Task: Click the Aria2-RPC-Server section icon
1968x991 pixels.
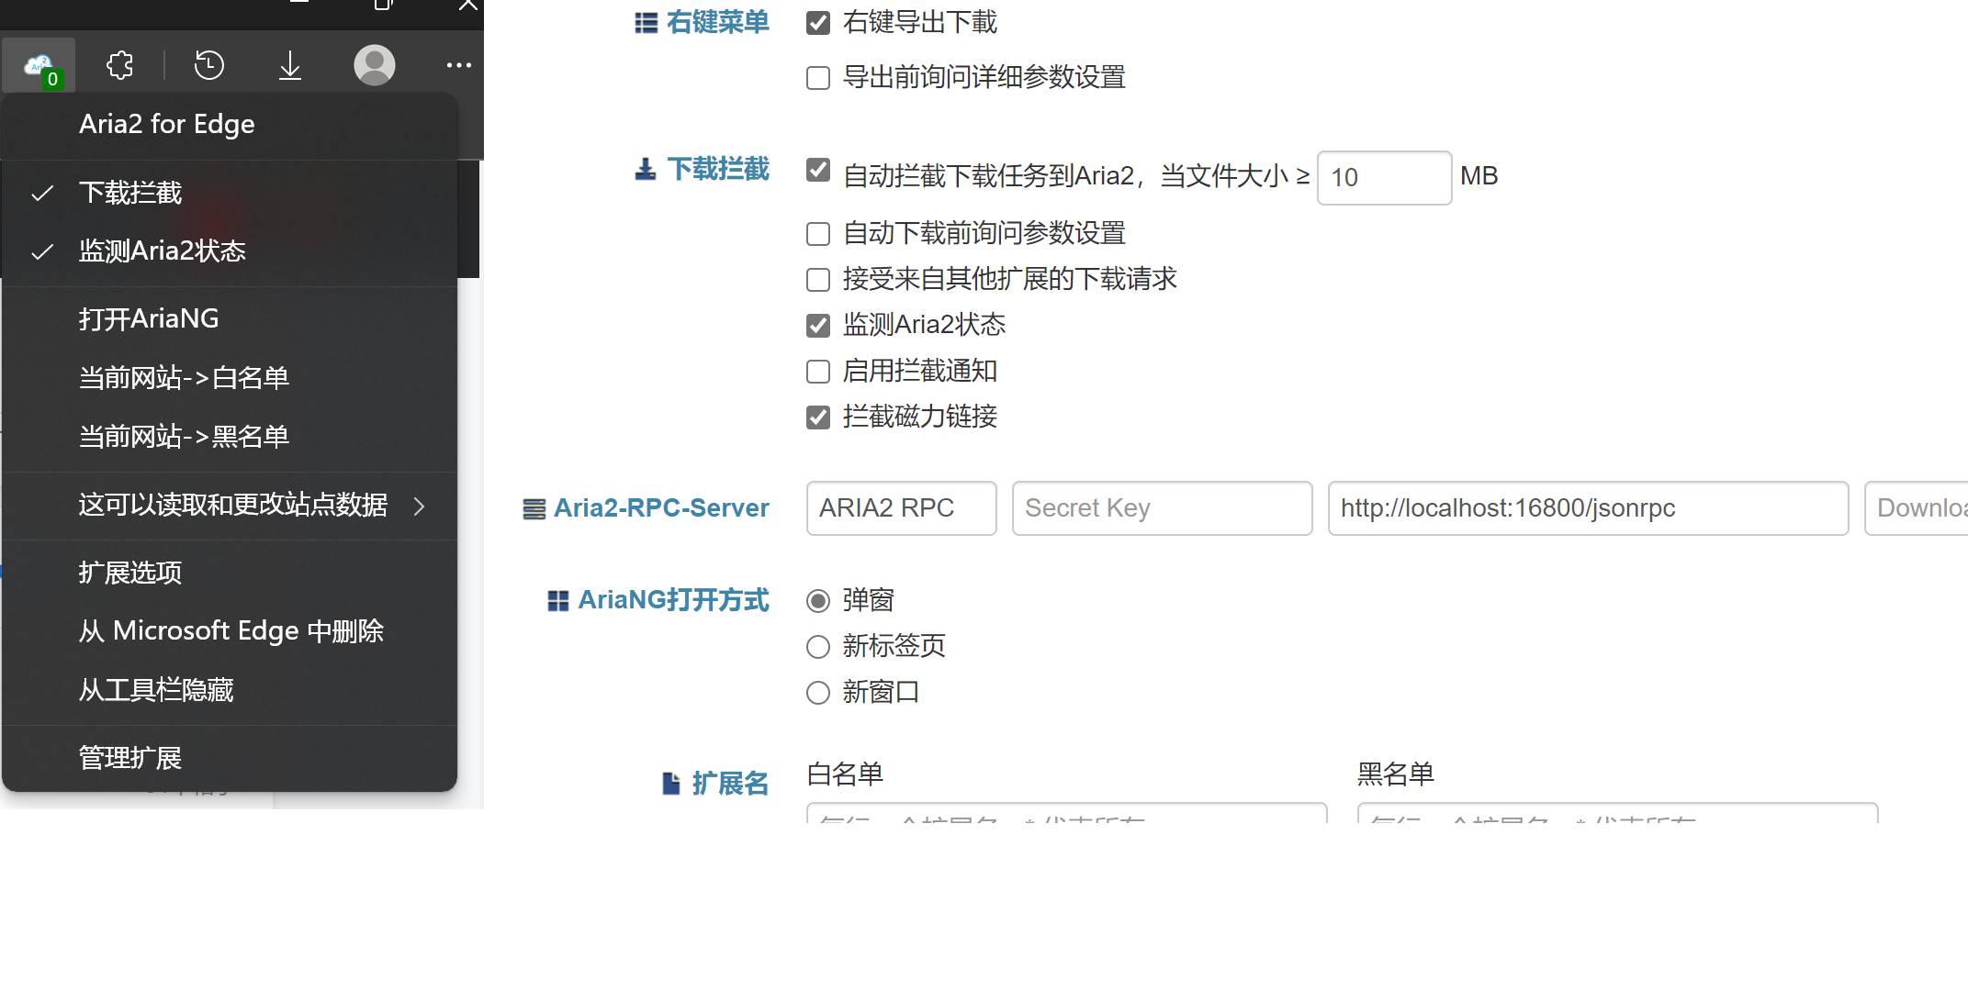Action: (x=534, y=508)
